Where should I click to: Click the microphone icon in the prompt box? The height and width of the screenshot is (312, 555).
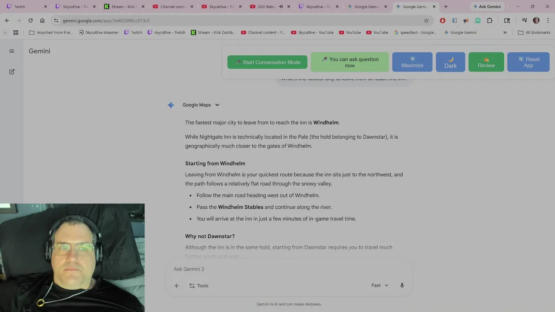point(402,285)
